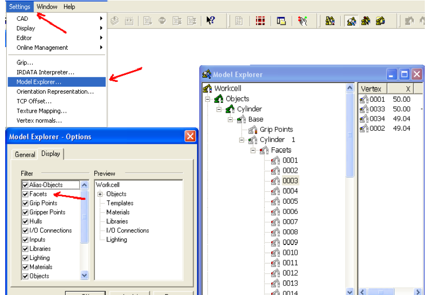This screenshot has height=295, width=431.
Task: Open the Help menu
Action: pyautogui.click(x=69, y=7)
